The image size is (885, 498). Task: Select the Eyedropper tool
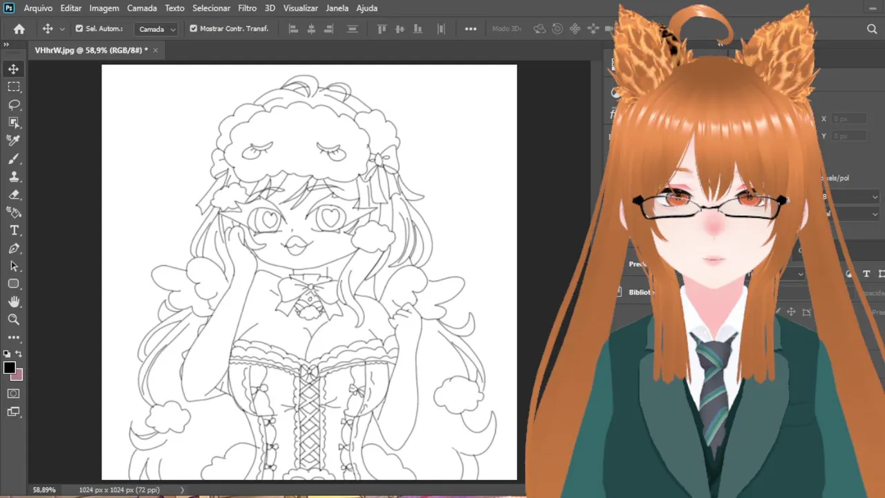click(13, 141)
